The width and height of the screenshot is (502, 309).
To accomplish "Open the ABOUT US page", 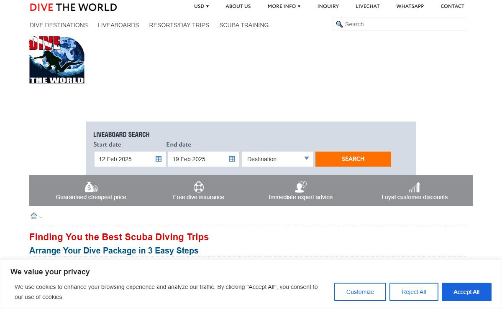I will [x=238, y=6].
